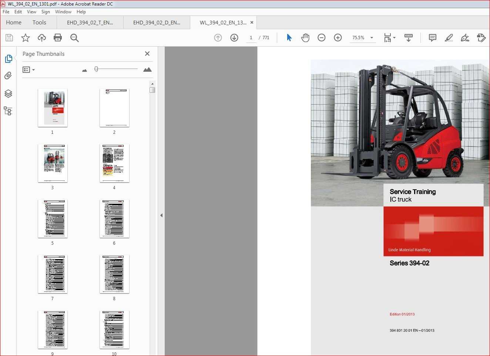Add a bookmark with the star icon

click(26, 38)
